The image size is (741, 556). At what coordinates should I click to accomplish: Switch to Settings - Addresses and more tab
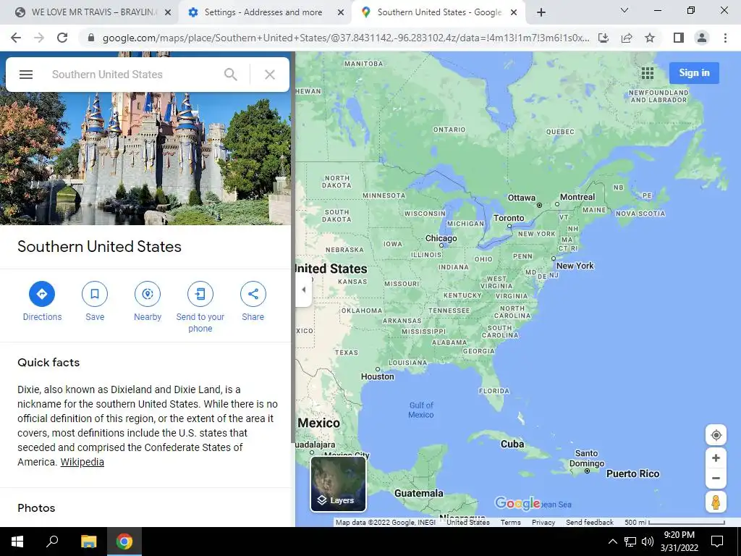(x=263, y=12)
